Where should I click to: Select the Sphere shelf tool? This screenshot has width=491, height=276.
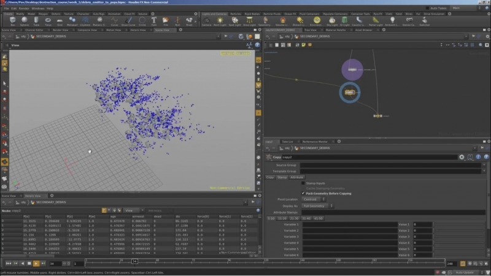click(24, 21)
